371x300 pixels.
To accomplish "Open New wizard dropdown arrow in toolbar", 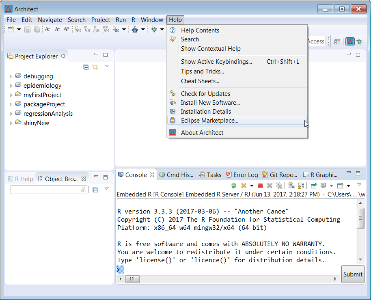I will pyautogui.click(x=19, y=30).
